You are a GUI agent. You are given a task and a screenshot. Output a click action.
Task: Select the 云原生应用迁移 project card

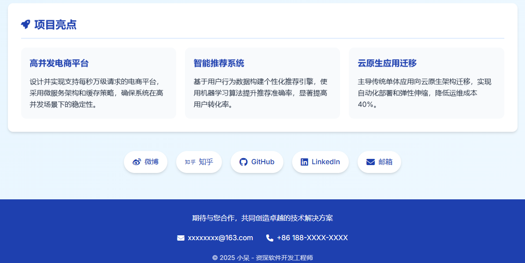coord(426,83)
